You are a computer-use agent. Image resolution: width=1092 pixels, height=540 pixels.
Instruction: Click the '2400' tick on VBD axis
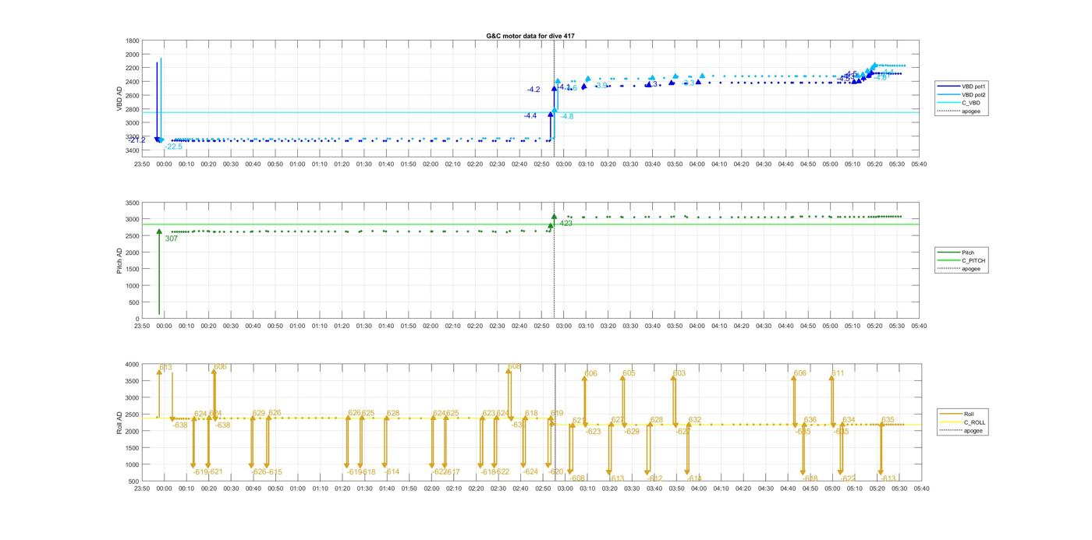(x=133, y=82)
